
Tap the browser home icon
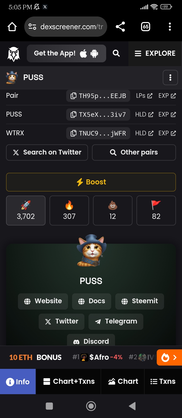tap(12, 27)
